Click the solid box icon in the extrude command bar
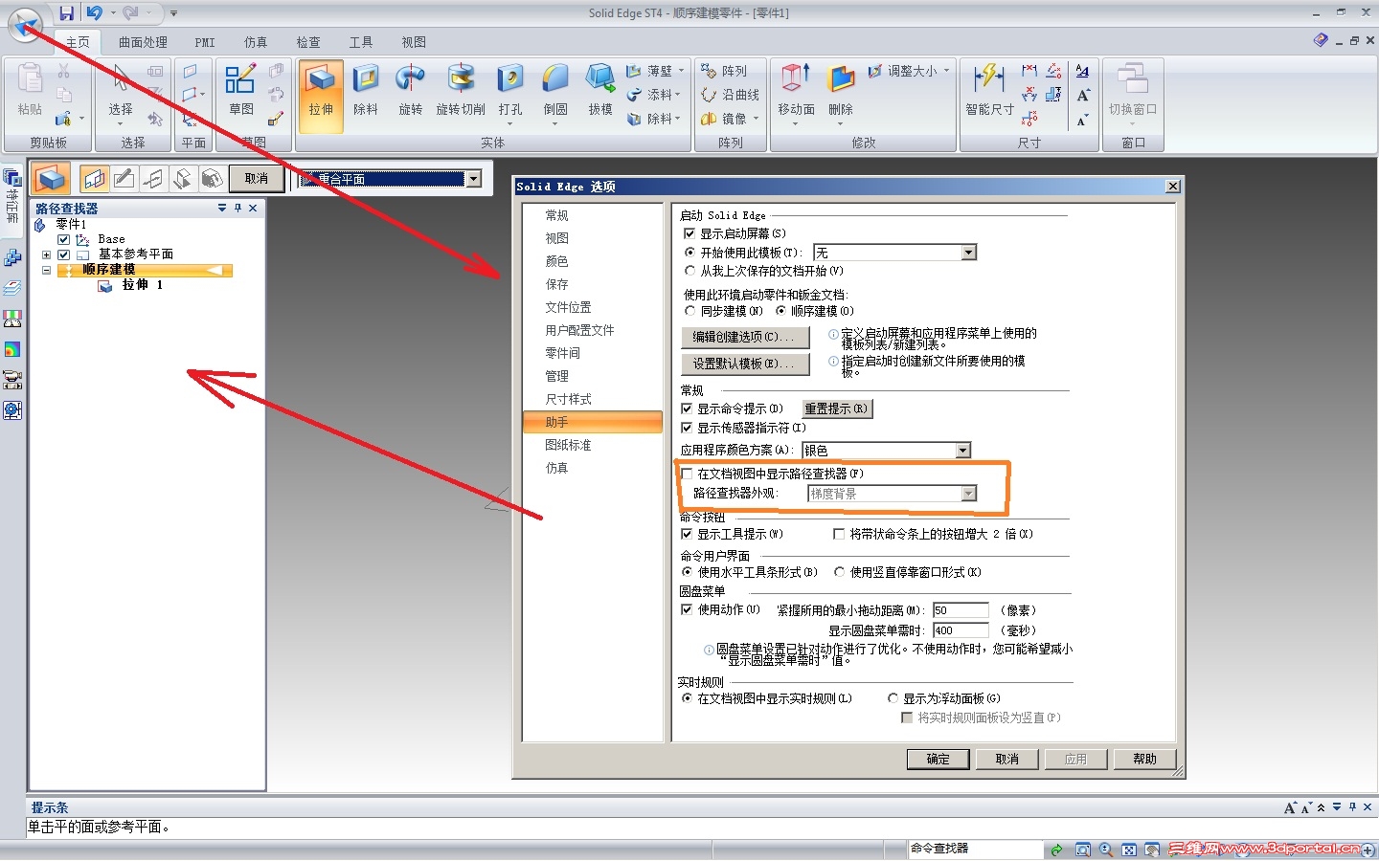The height and width of the screenshot is (861, 1379). point(52,179)
